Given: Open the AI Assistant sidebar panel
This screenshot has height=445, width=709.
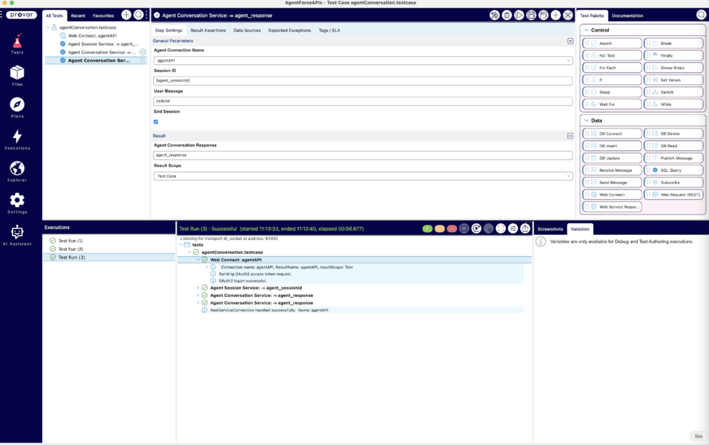Looking at the screenshot, I should [17, 235].
